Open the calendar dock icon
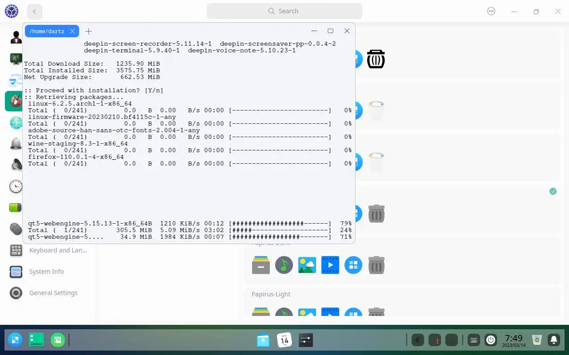569x355 pixels. click(284, 340)
